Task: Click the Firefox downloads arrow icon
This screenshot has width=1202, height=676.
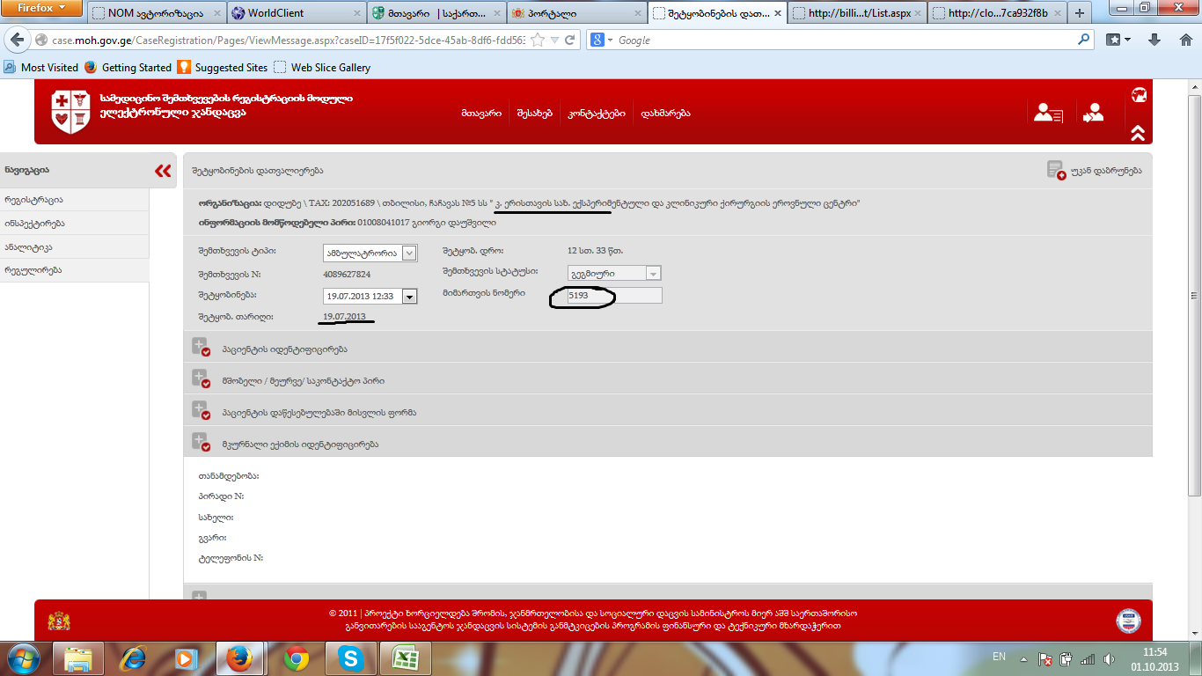Action: 1155,40
